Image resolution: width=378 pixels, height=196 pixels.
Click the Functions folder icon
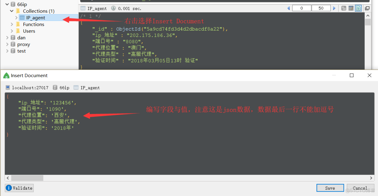(x=18, y=24)
